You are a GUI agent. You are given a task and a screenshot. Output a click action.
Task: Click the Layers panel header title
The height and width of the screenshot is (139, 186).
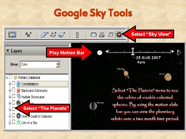[x=17, y=51]
